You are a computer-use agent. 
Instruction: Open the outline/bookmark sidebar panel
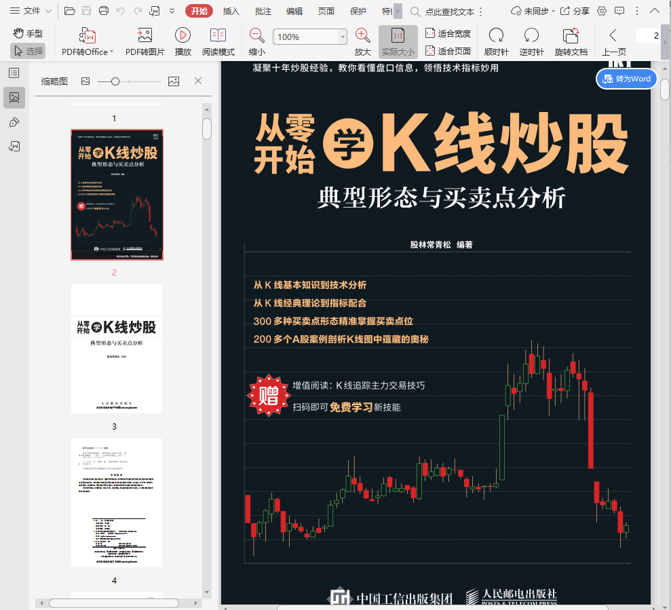coord(14,73)
